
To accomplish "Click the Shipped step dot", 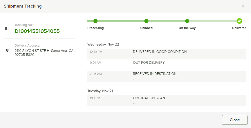I will 146,21.
